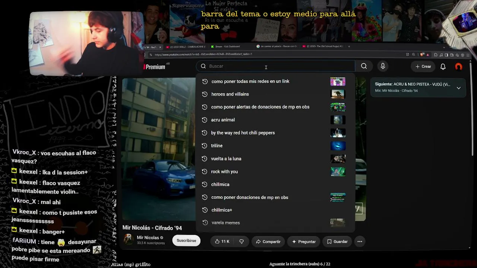Click the magnifier search button on YouTube

364,66
